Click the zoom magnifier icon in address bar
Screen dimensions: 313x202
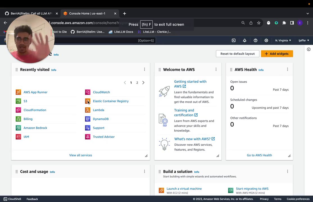(x=243, y=23)
